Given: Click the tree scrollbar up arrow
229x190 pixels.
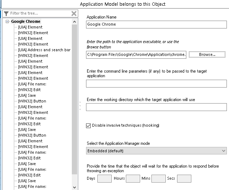Looking at the screenshot, I should click(x=74, y=22).
